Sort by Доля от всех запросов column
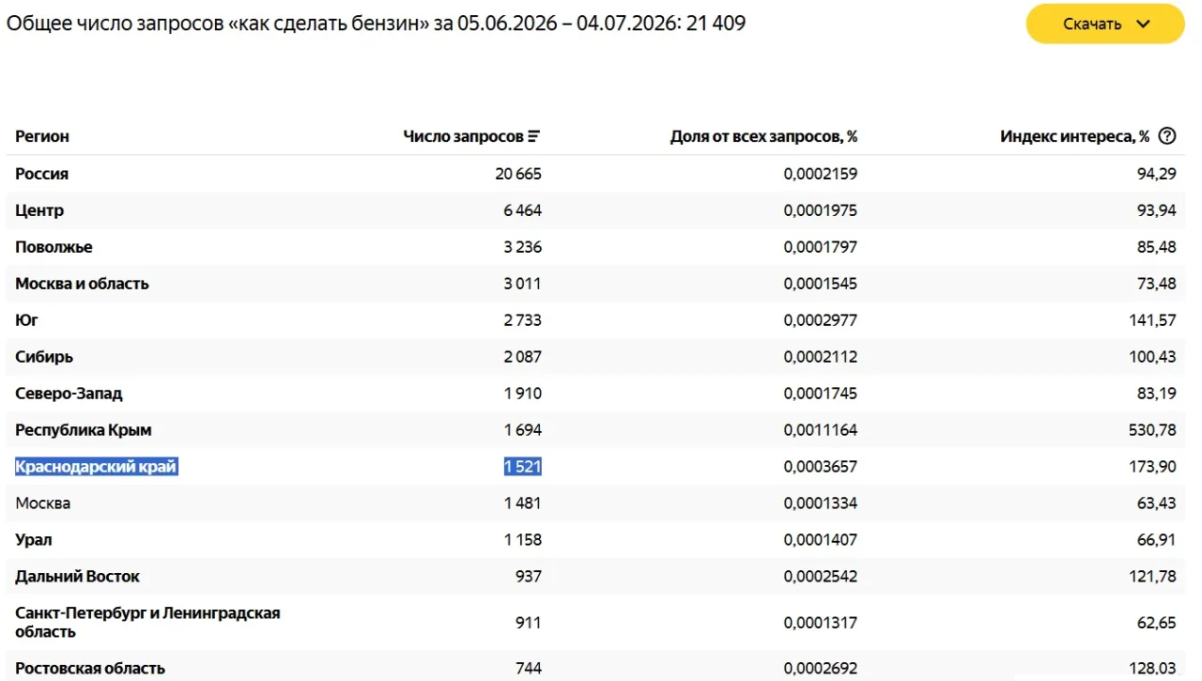Image resolution: width=1202 pixels, height=681 pixels. tap(763, 136)
